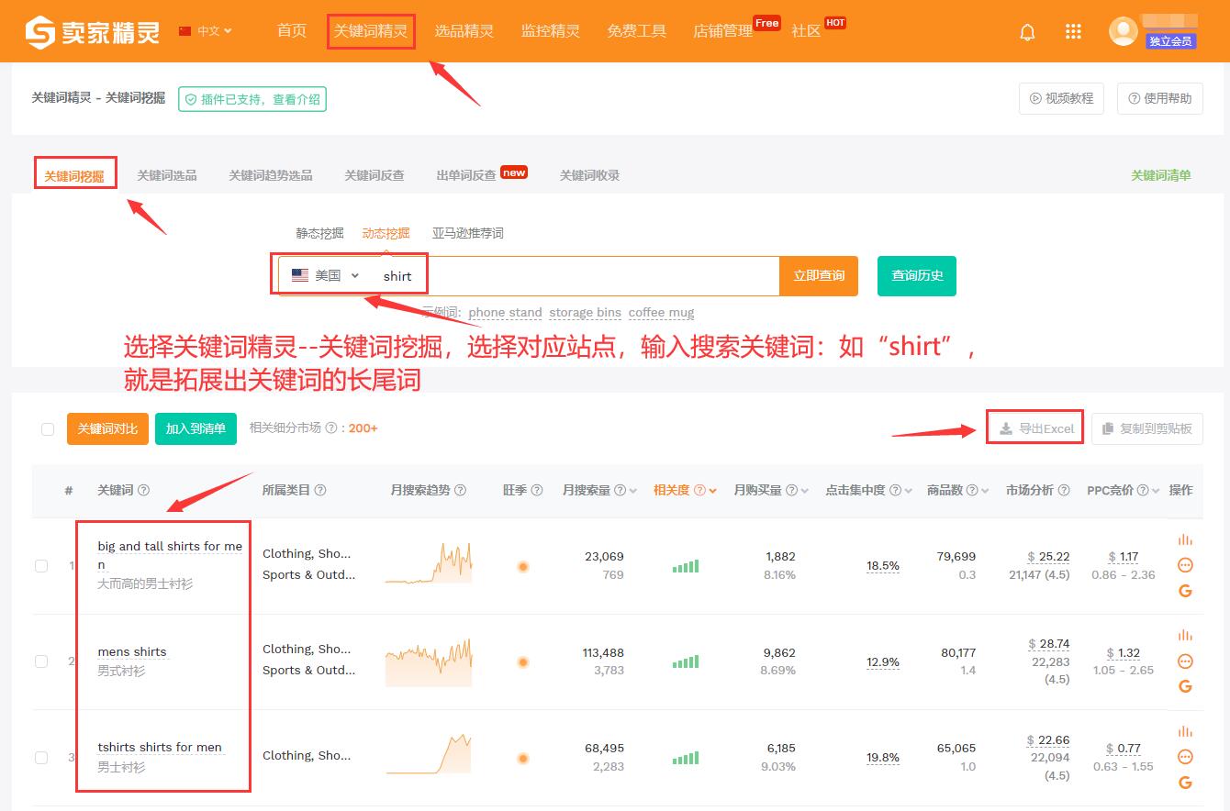Open the apps grid icon in top bar
The width and height of the screenshot is (1230, 811).
pos(1072,30)
